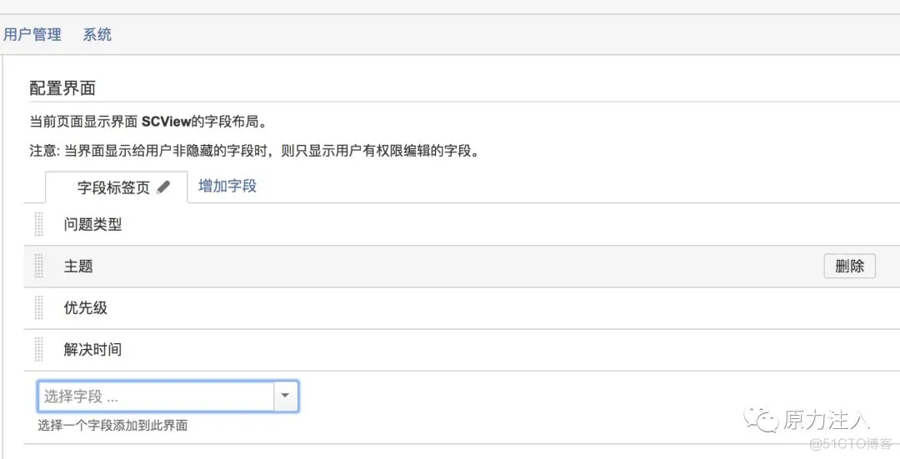Grab the drag handle for 优先级
Screen dimensions: 900x459
[x=38, y=307]
